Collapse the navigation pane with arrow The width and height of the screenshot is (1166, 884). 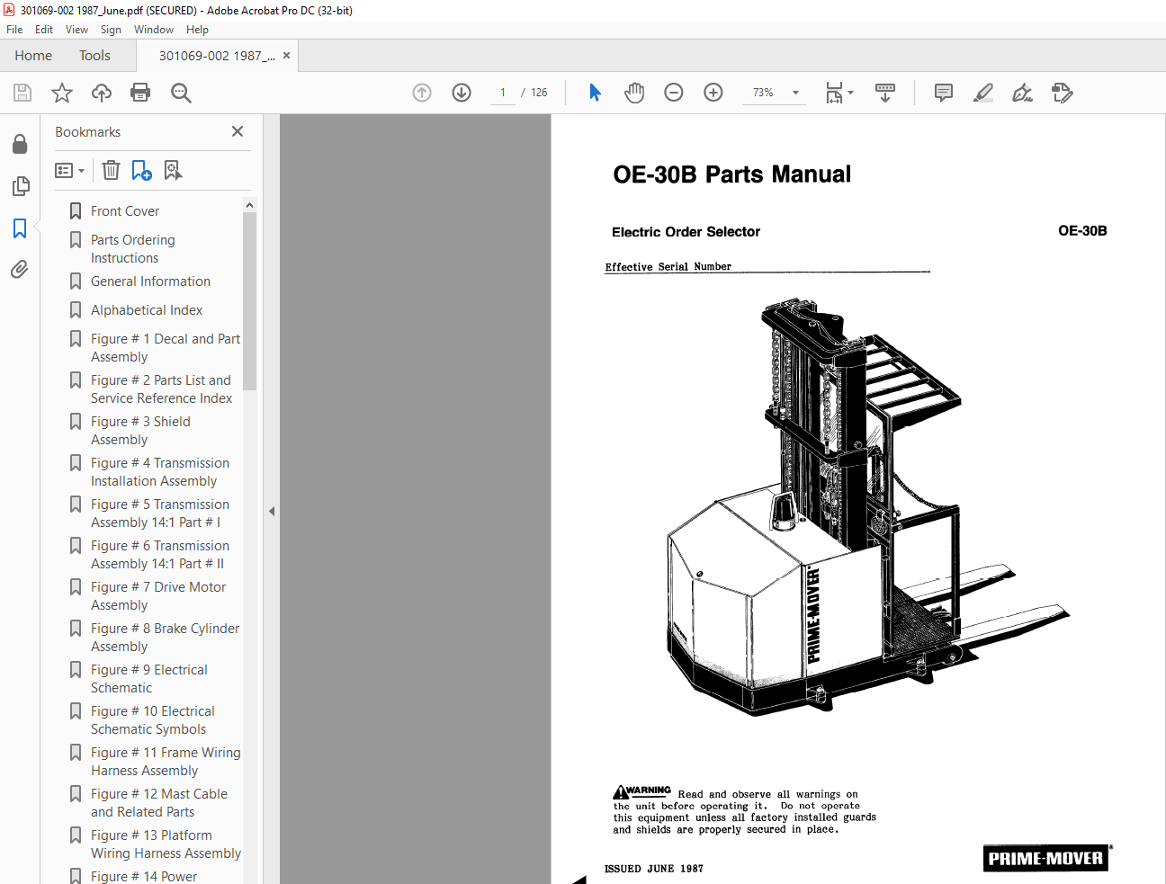[272, 511]
